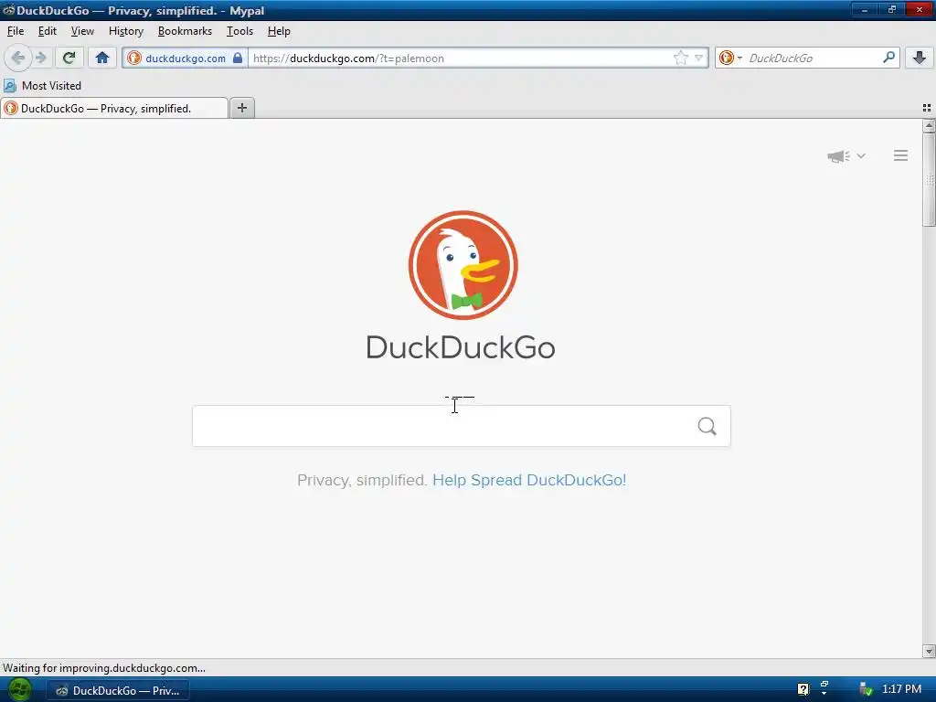Screen dimensions: 936x702
Task: Open the History menu
Action: (126, 31)
